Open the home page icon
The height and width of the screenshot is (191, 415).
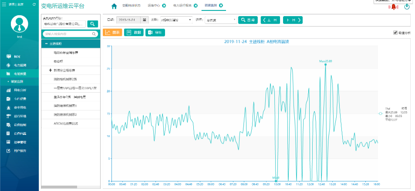click(x=114, y=6)
